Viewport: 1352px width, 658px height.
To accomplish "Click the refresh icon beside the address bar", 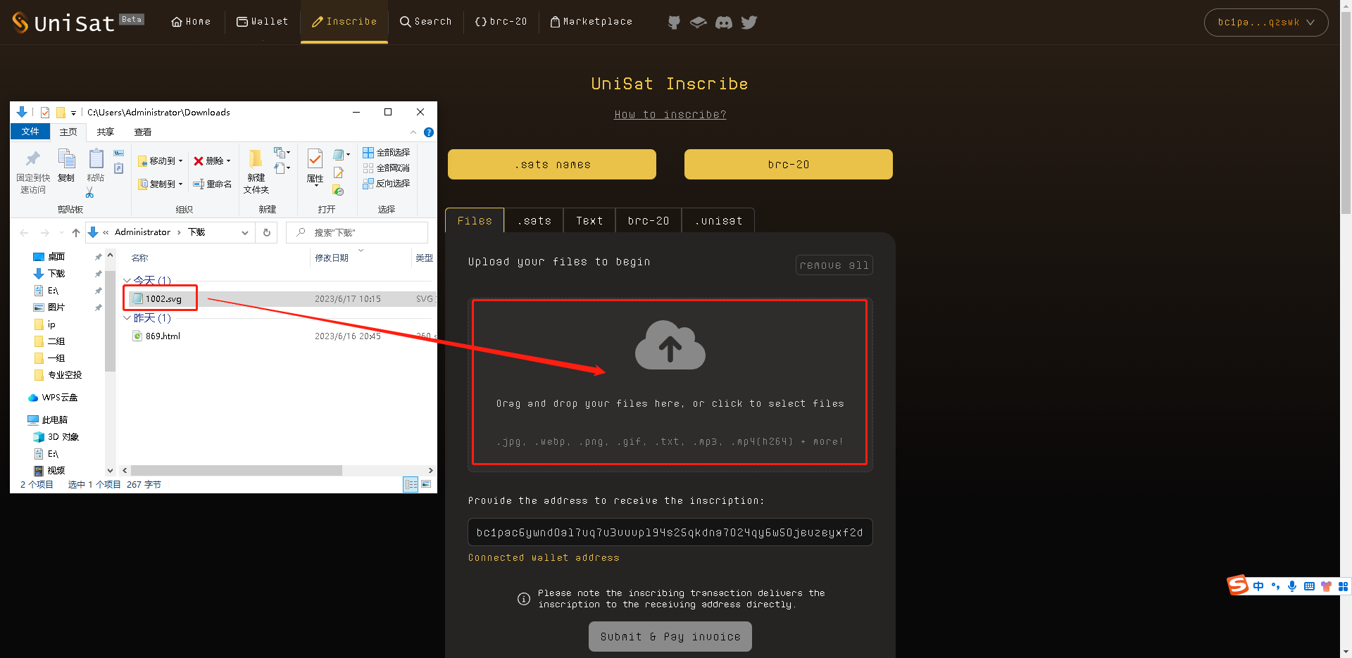I will click(x=267, y=232).
